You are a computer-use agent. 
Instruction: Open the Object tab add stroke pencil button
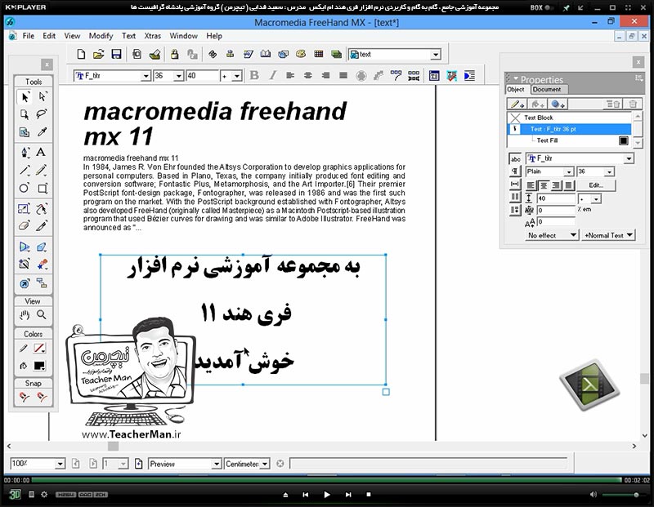point(517,105)
